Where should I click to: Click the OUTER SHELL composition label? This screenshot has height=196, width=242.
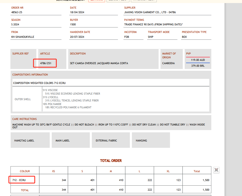point(23,99)
